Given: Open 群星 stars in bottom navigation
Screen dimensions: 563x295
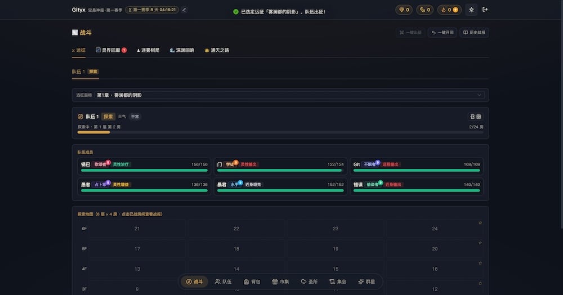Looking at the screenshot, I should click(367, 281).
